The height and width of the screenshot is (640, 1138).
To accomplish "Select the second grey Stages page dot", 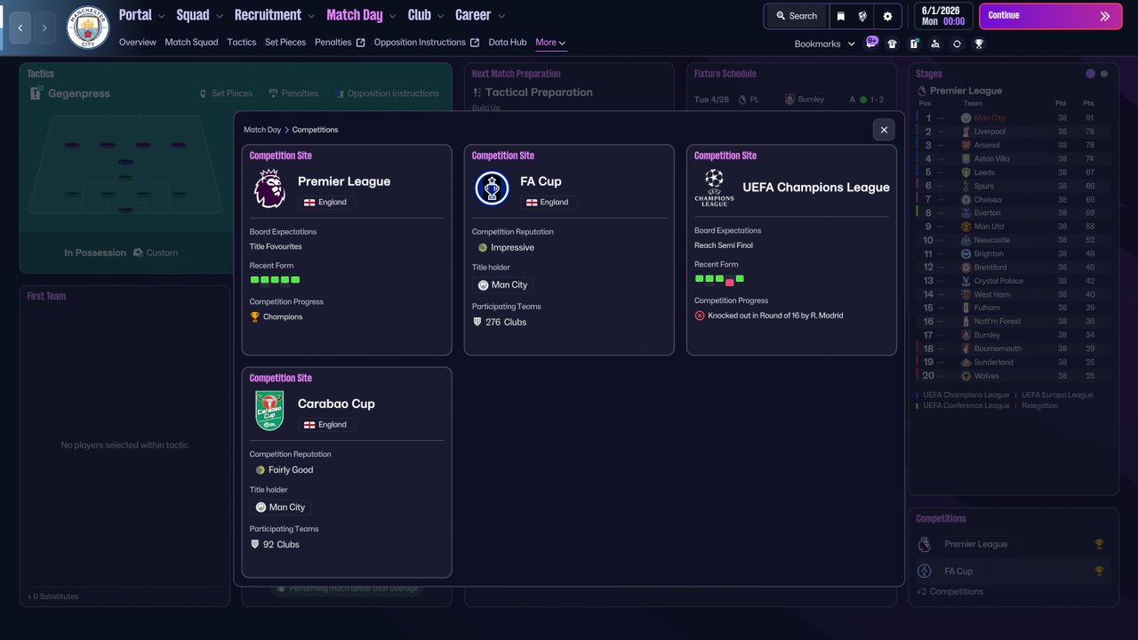I will click(x=1104, y=74).
